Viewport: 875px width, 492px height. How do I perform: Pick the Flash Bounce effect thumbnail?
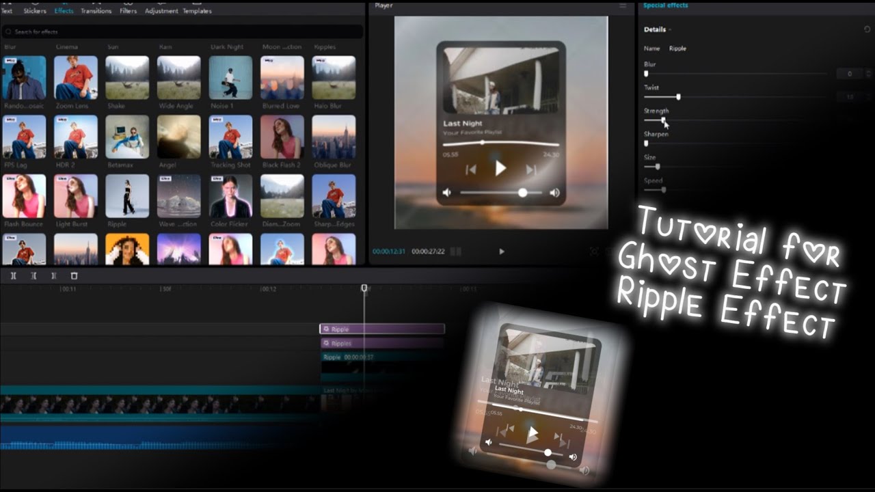coord(24,196)
